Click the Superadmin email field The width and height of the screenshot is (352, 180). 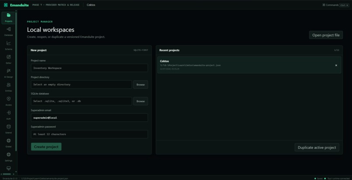tap(90, 118)
